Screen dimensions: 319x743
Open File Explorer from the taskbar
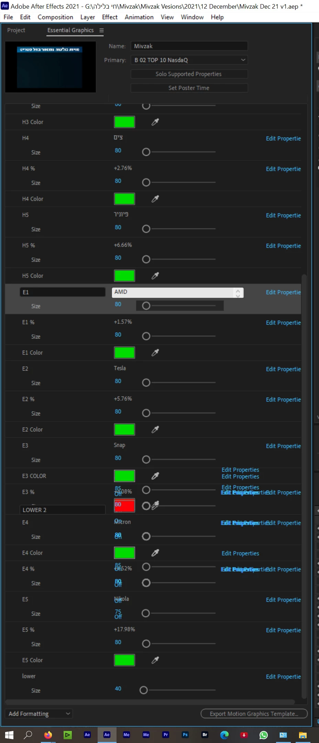303,735
